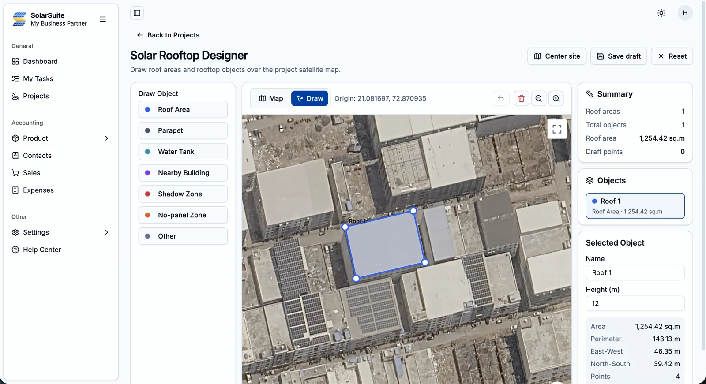Click the Product box icon
Viewport: 706px width, 384px height.
(x=15, y=138)
